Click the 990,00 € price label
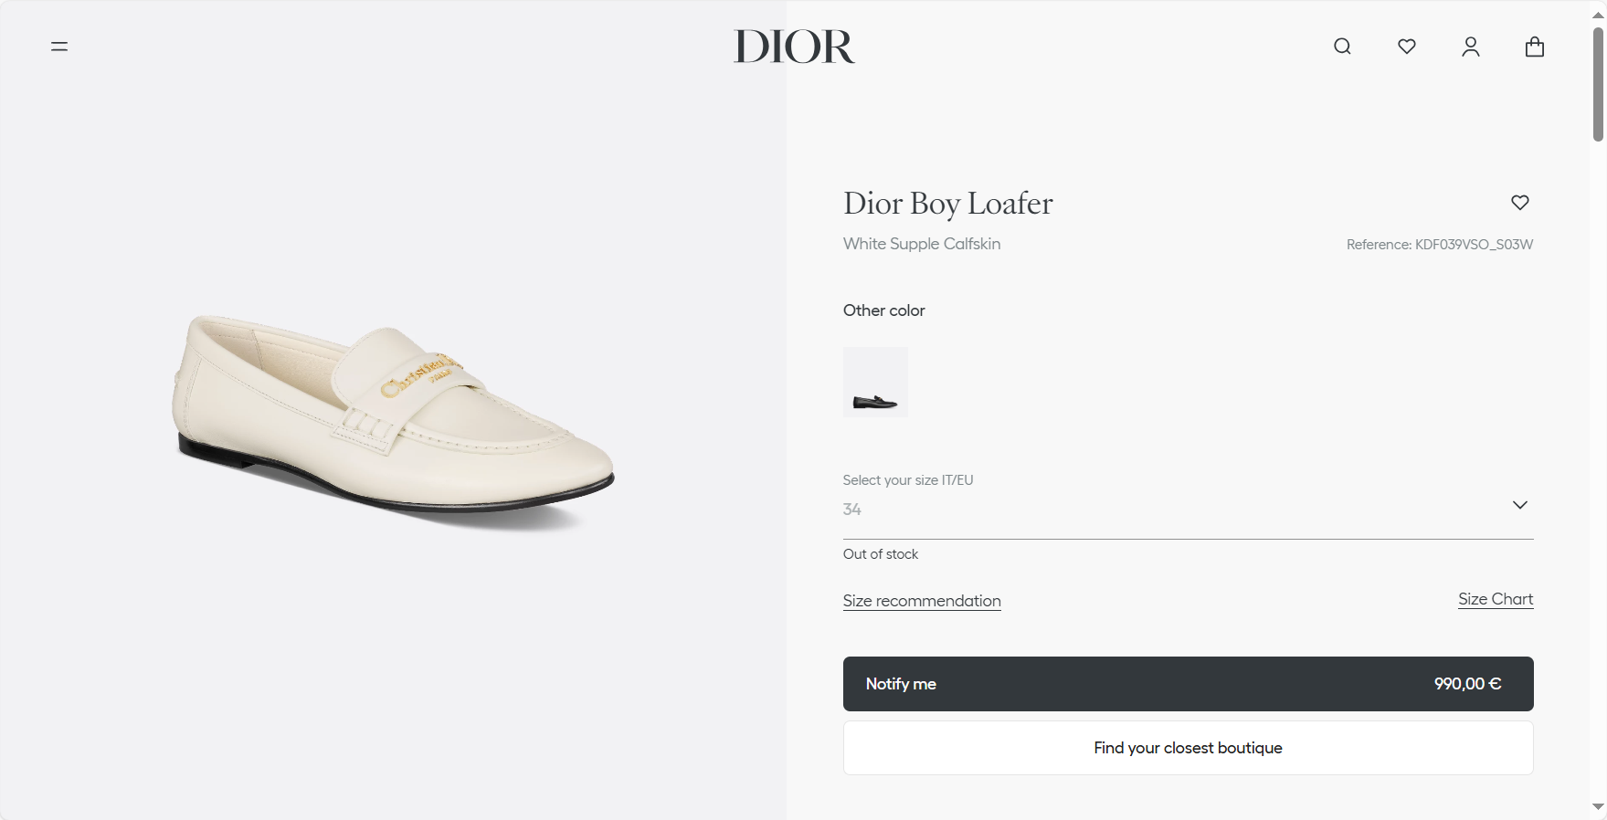Viewport: 1607px width, 820px height. [x=1467, y=684]
